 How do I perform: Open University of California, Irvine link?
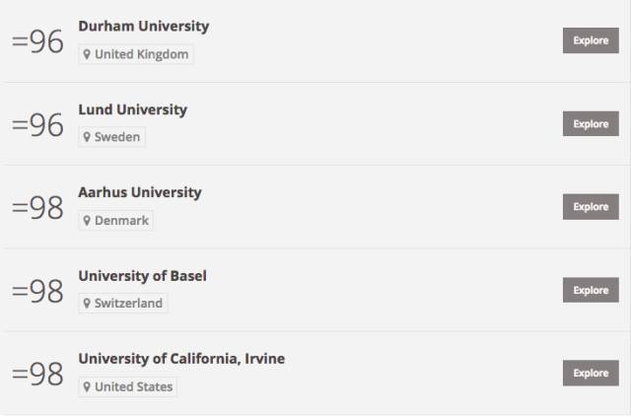(181, 359)
